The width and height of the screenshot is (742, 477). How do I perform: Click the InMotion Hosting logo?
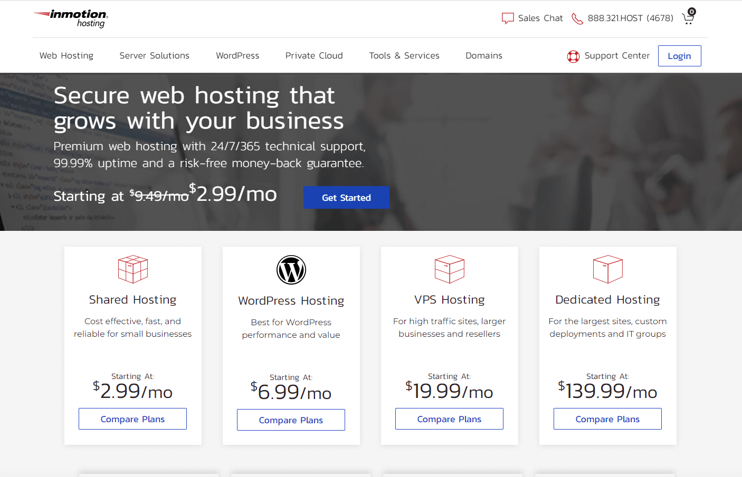(x=71, y=18)
